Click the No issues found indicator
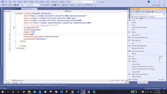167x94 pixels. coord(18,80)
